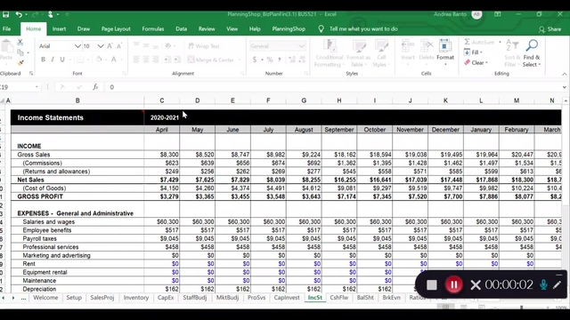Apply Percent Style format
This screenshot has width=570, height=320.
coord(270,60)
